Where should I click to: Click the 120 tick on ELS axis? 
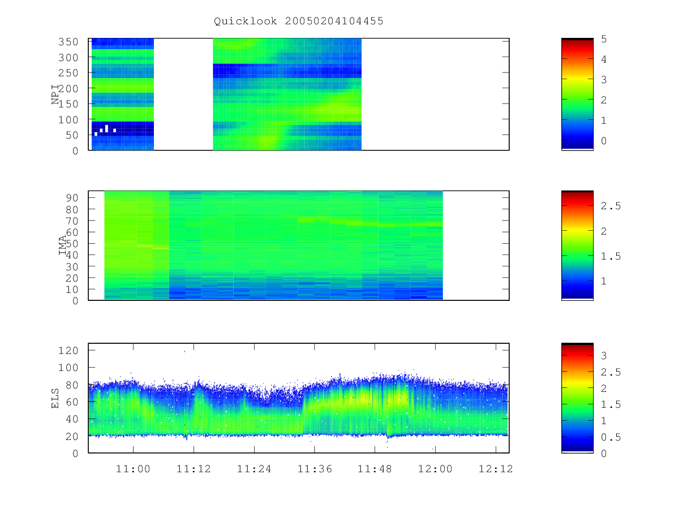pos(69,351)
